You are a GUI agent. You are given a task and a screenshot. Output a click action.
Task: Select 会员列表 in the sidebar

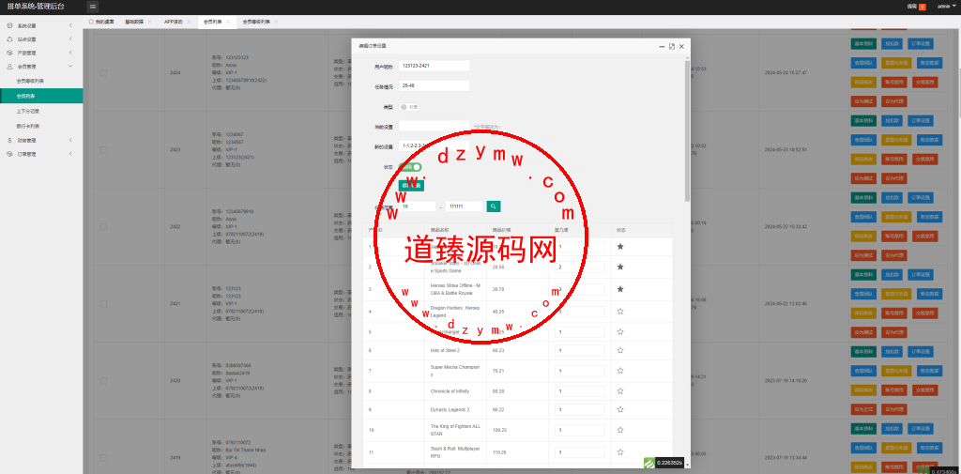[x=41, y=97]
